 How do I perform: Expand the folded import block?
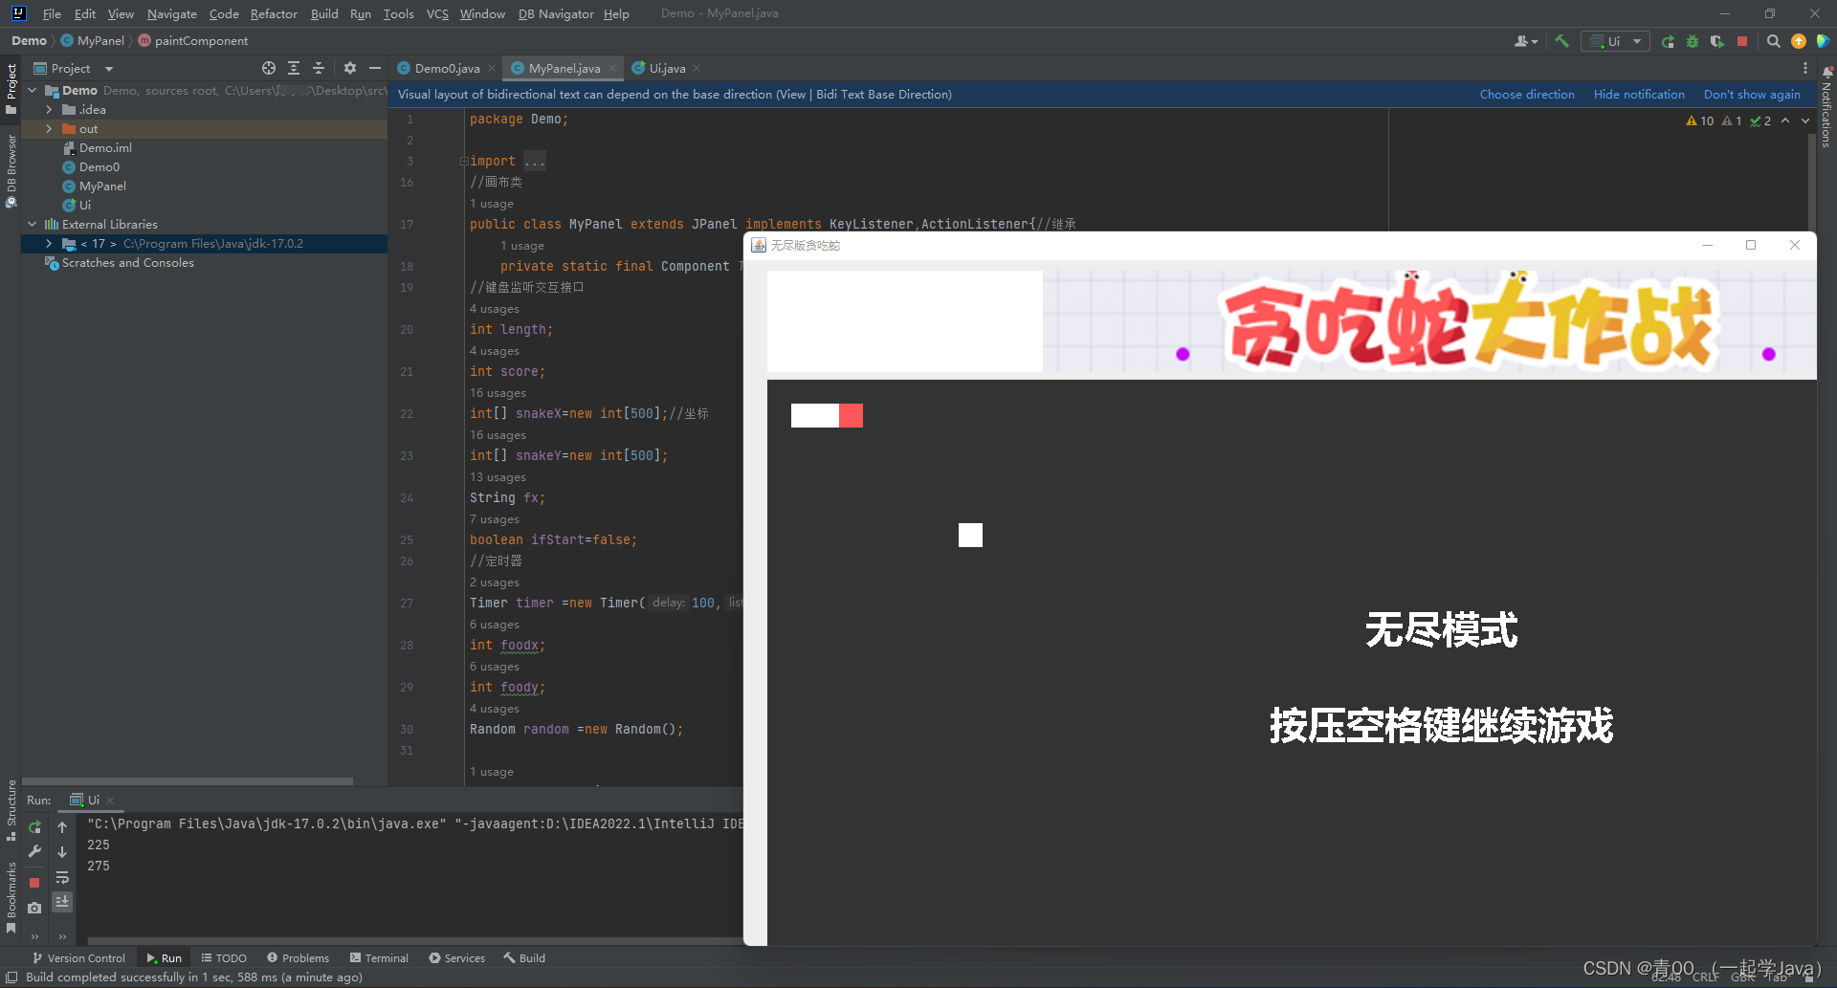(464, 161)
